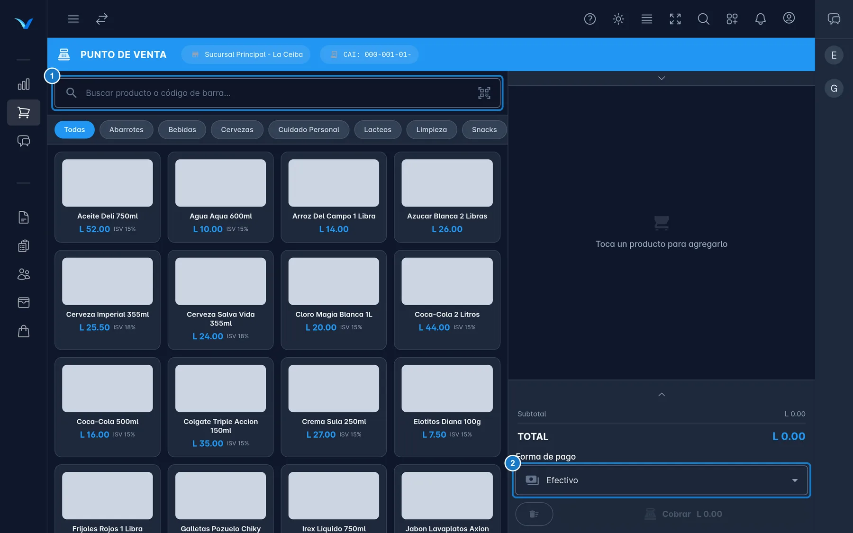Click the clear cart trash button
Screen dimensions: 853x533
click(534, 514)
